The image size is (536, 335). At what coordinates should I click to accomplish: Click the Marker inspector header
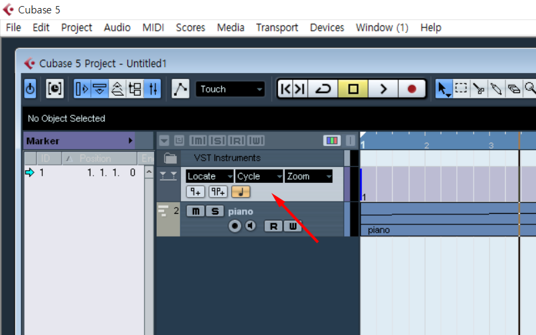pos(79,141)
